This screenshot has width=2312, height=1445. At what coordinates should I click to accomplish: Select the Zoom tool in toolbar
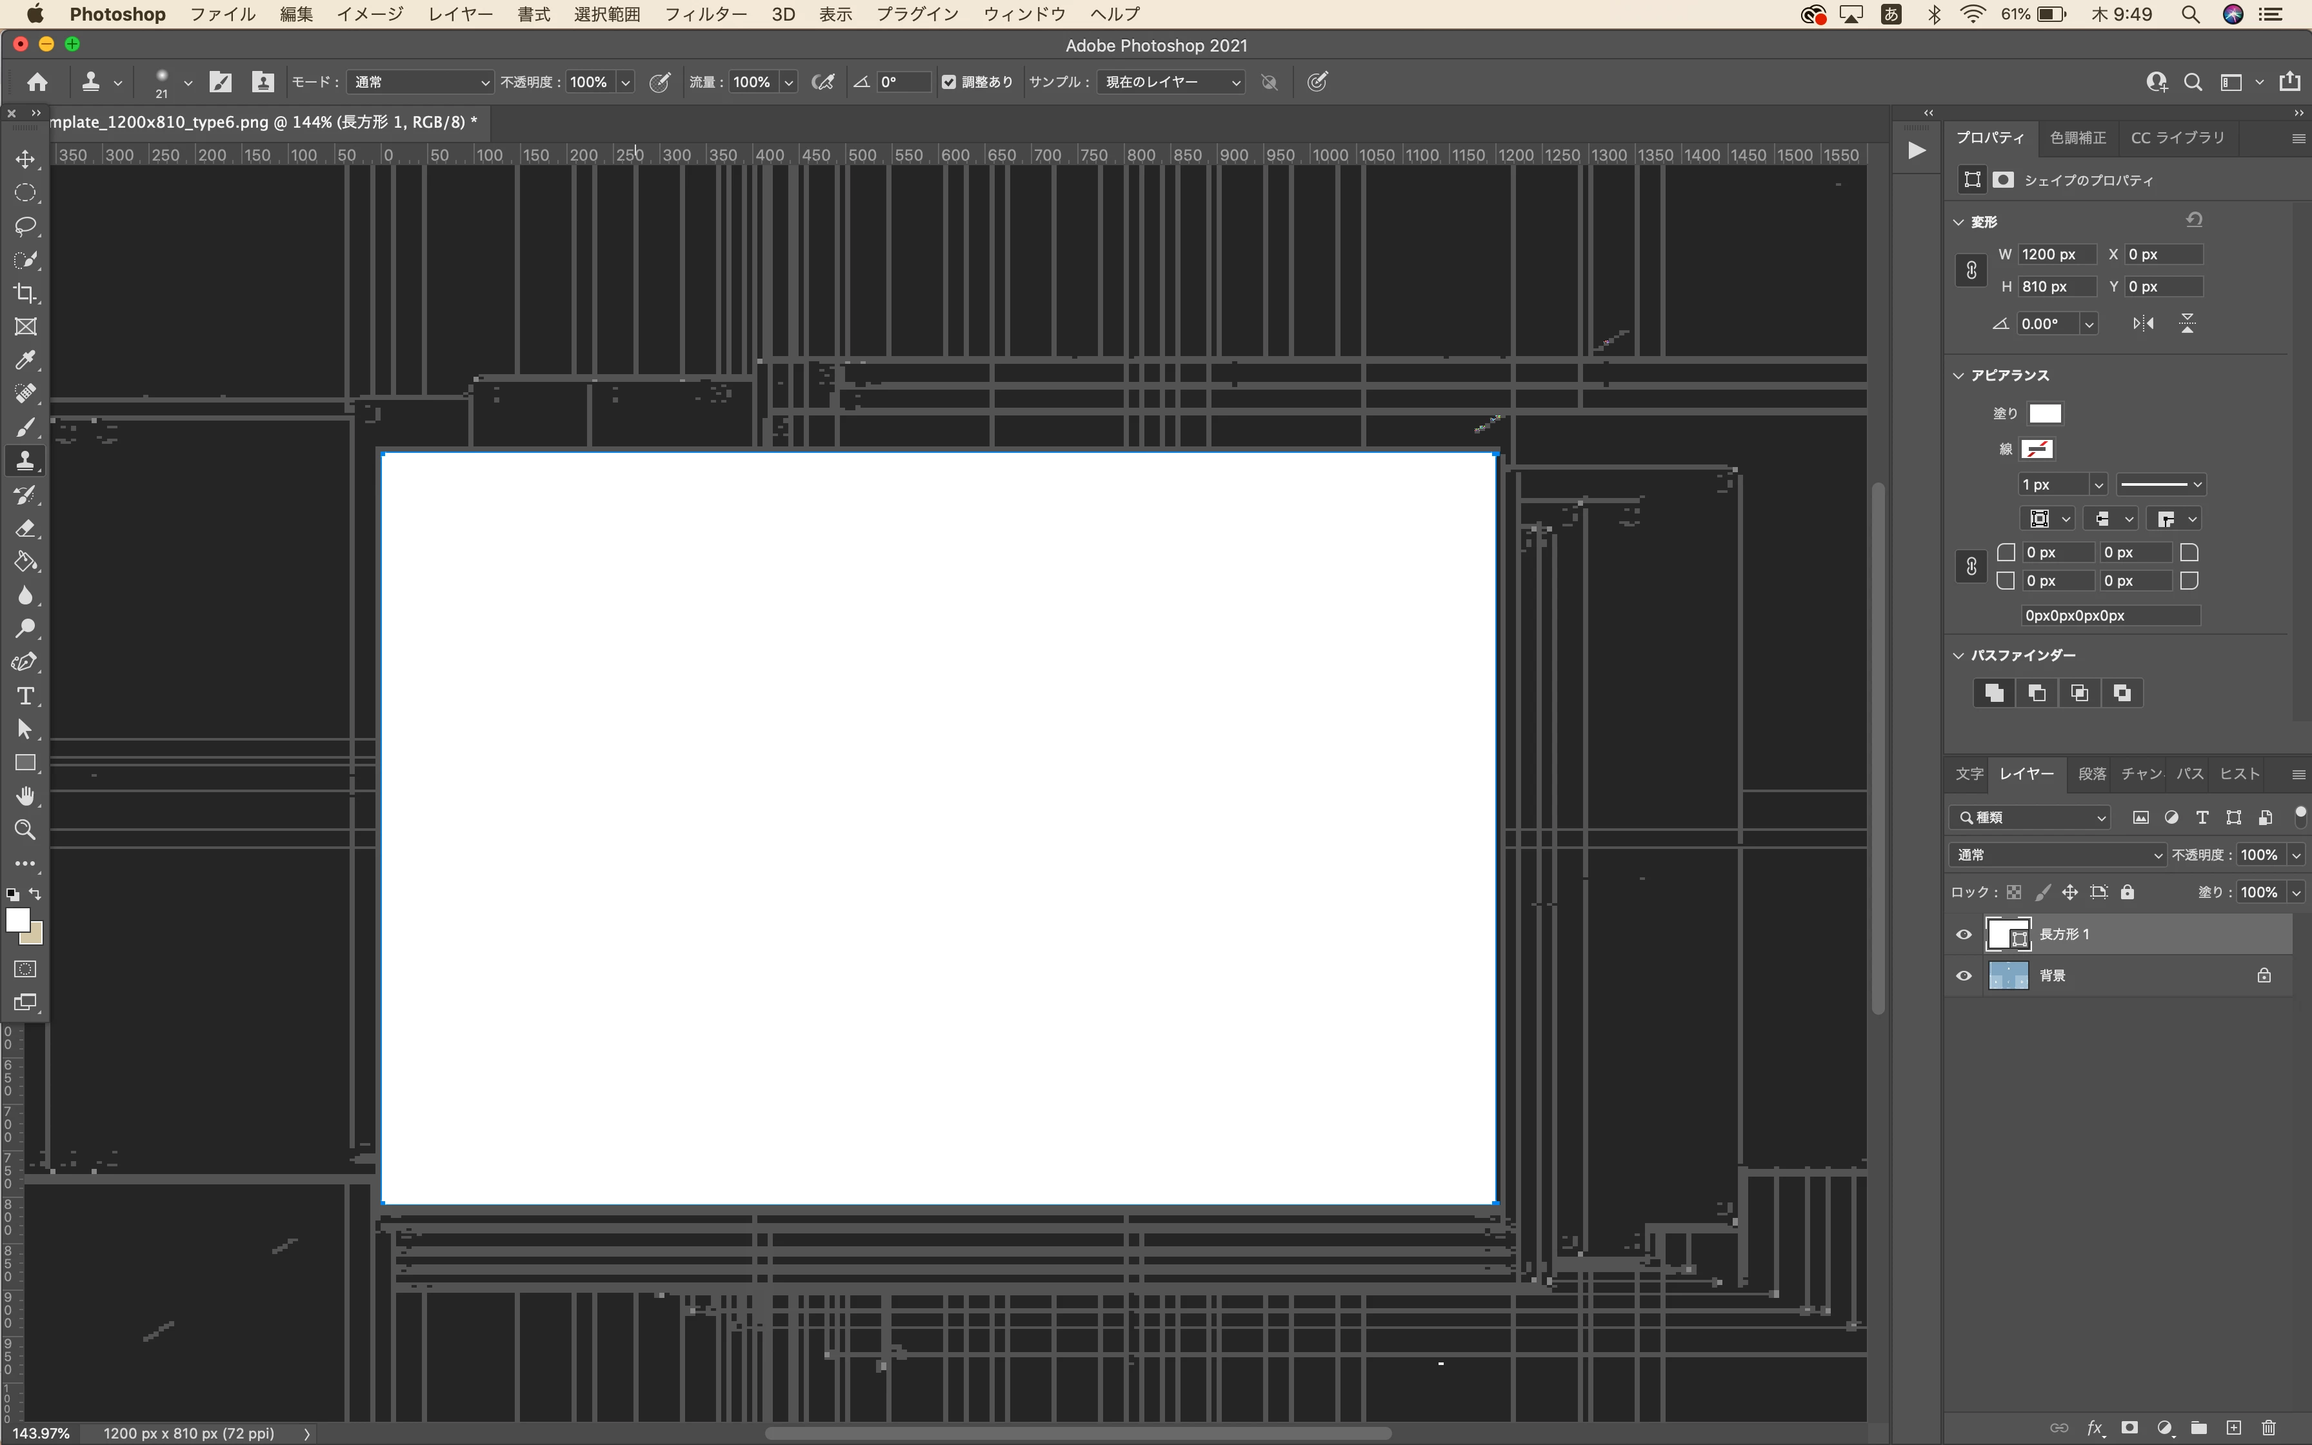click(x=26, y=830)
